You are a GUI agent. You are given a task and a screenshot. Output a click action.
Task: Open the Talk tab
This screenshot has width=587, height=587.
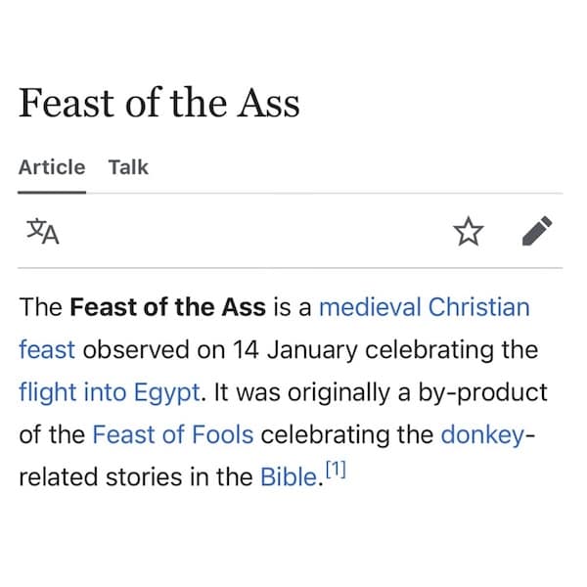tap(128, 167)
